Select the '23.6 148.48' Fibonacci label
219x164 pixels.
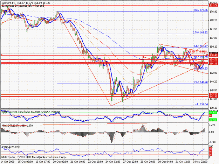[x=201, y=82]
